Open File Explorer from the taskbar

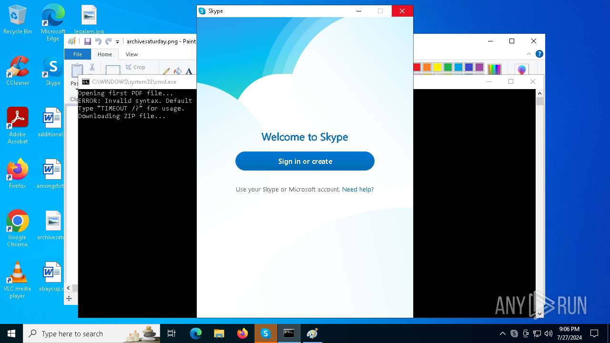pos(219,333)
